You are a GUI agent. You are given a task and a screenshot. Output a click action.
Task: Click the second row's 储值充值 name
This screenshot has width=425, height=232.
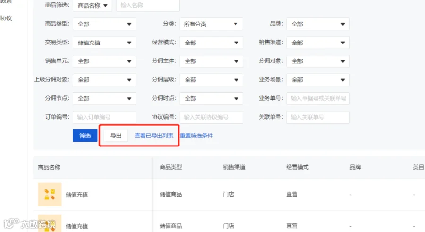(76, 226)
